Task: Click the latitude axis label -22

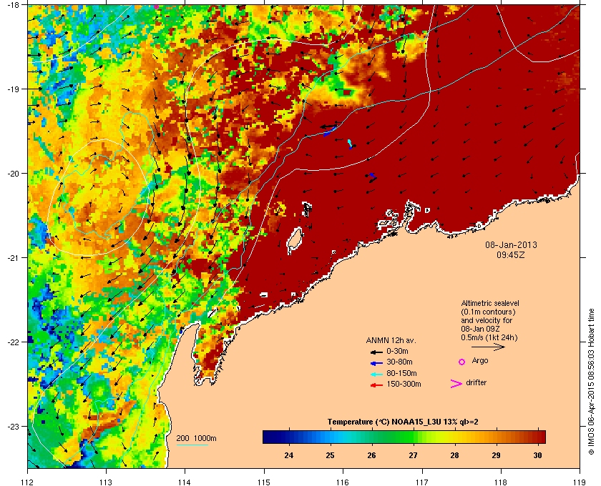Action: click(14, 342)
